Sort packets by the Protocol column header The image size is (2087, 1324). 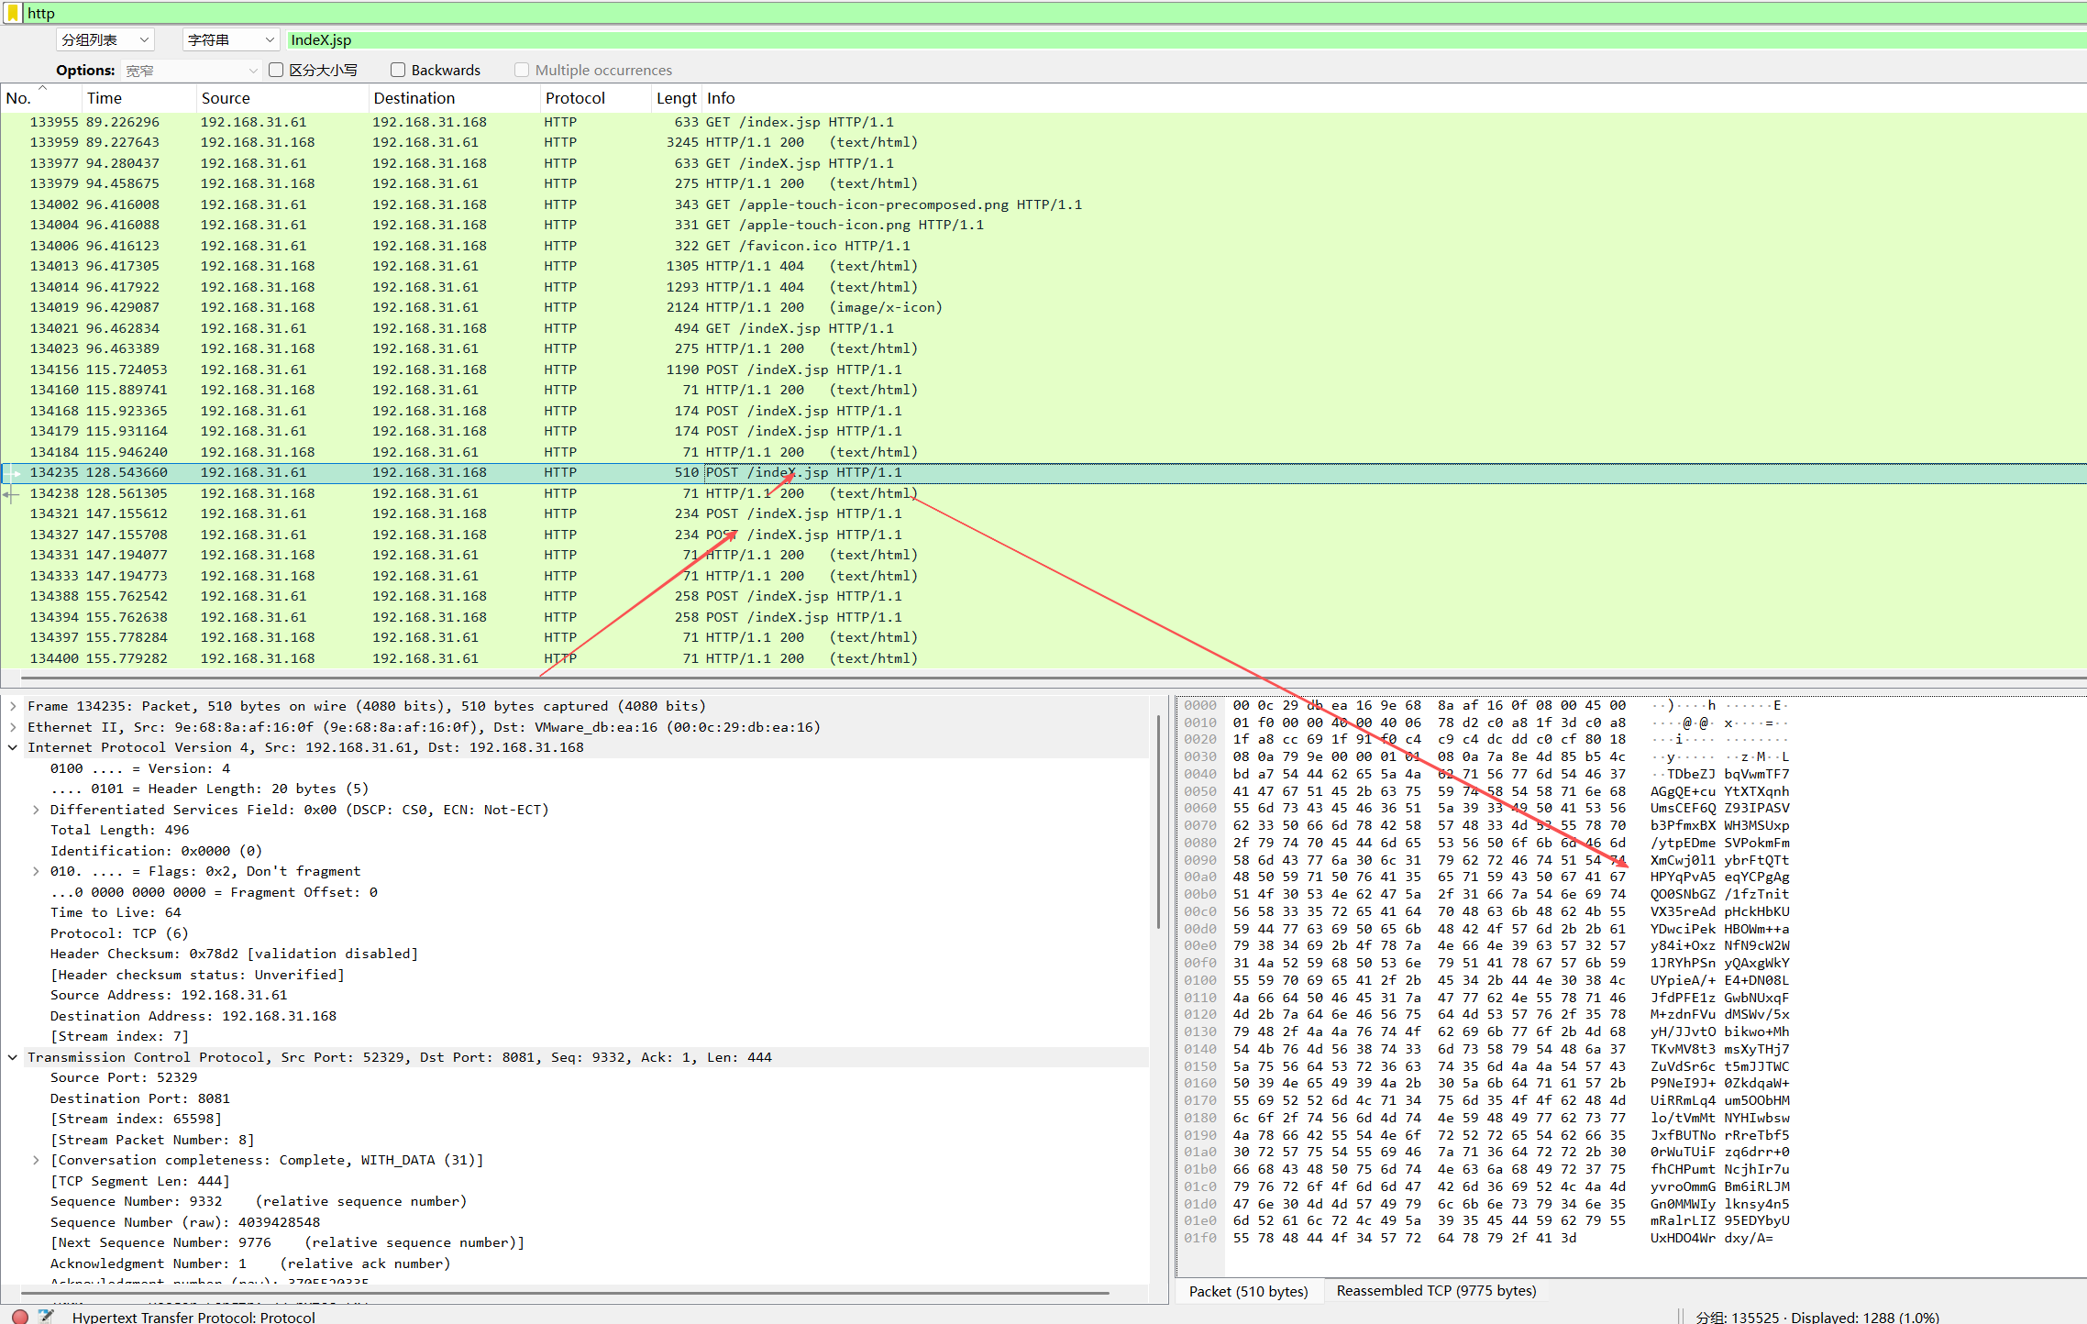point(575,98)
